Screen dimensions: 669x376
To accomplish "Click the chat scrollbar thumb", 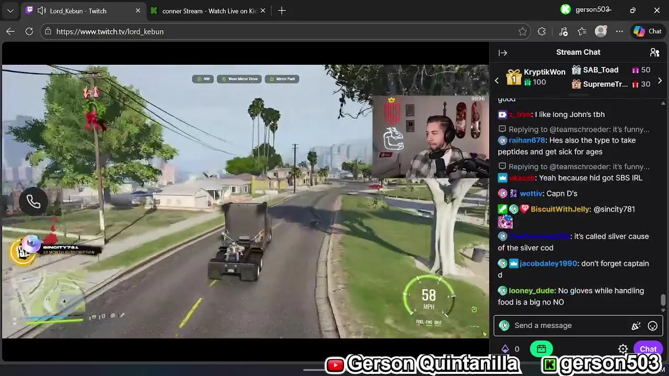I will (663, 300).
